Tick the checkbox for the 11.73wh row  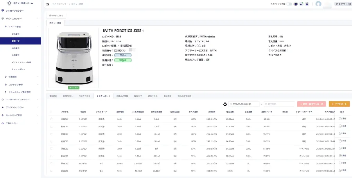[x=51, y=126]
